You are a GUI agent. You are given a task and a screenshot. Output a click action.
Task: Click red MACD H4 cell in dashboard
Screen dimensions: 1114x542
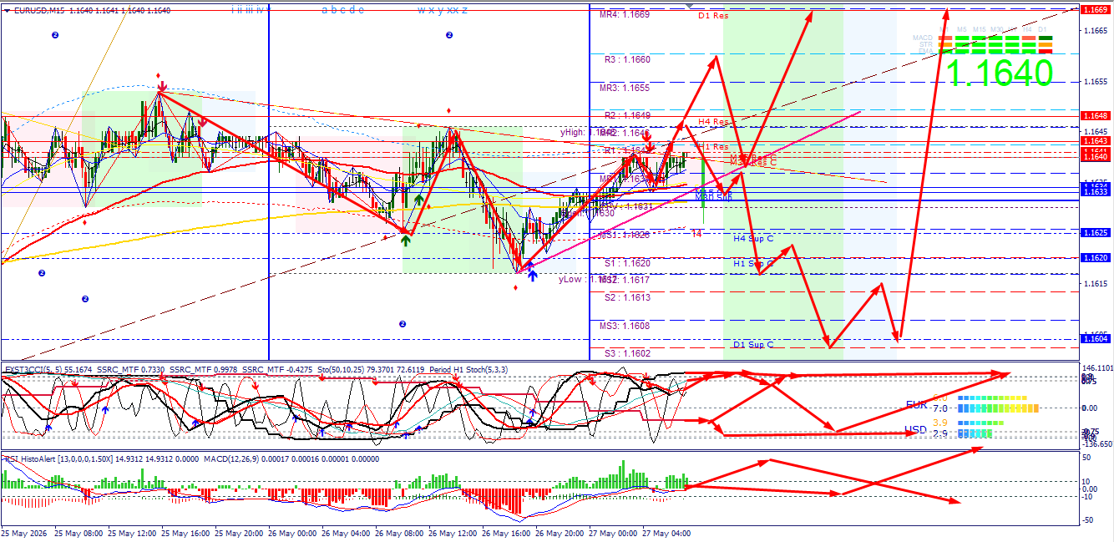[x=1027, y=38]
